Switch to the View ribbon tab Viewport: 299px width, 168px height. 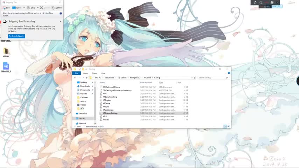[x=103, y=73]
